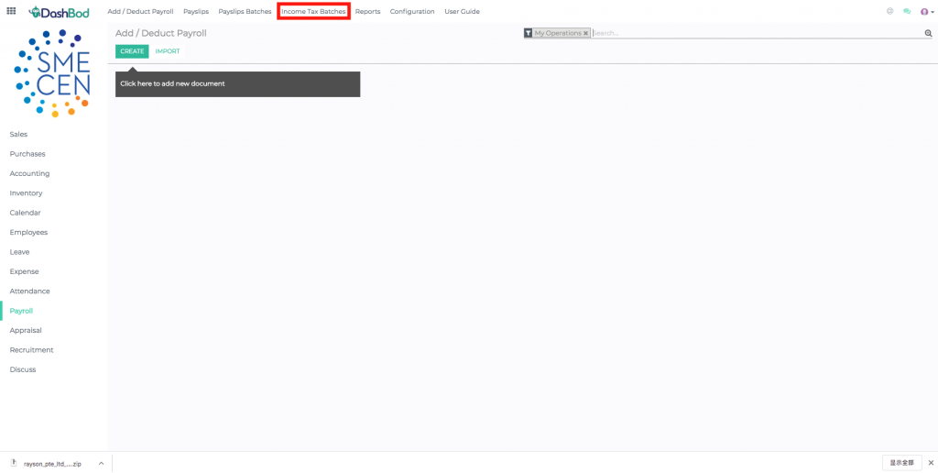The height and width of the screenshot is (473, 938).
Task: Remove the My Operations filter tag
Action: pyautogui.click(x=585, y=33)
